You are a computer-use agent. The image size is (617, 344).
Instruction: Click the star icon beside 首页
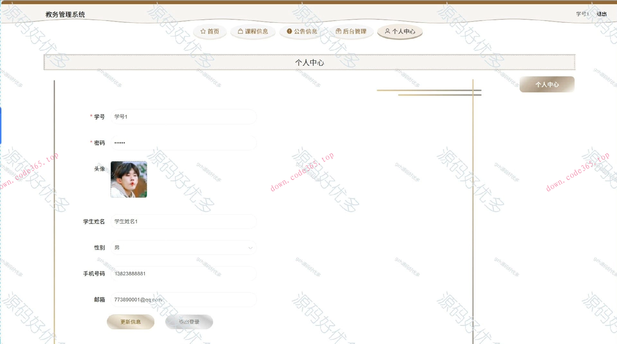click(x=203, y=31)
